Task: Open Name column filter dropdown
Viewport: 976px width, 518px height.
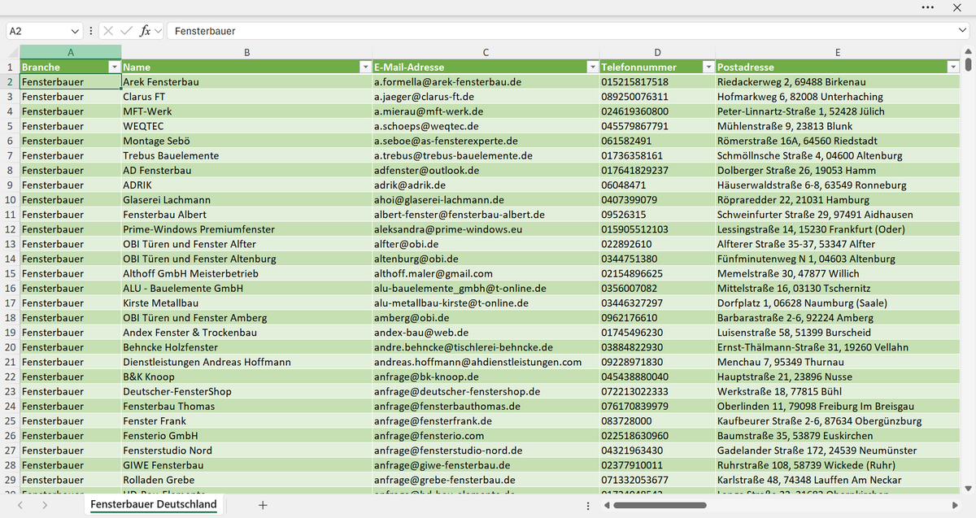Action: tap(364, 67)
